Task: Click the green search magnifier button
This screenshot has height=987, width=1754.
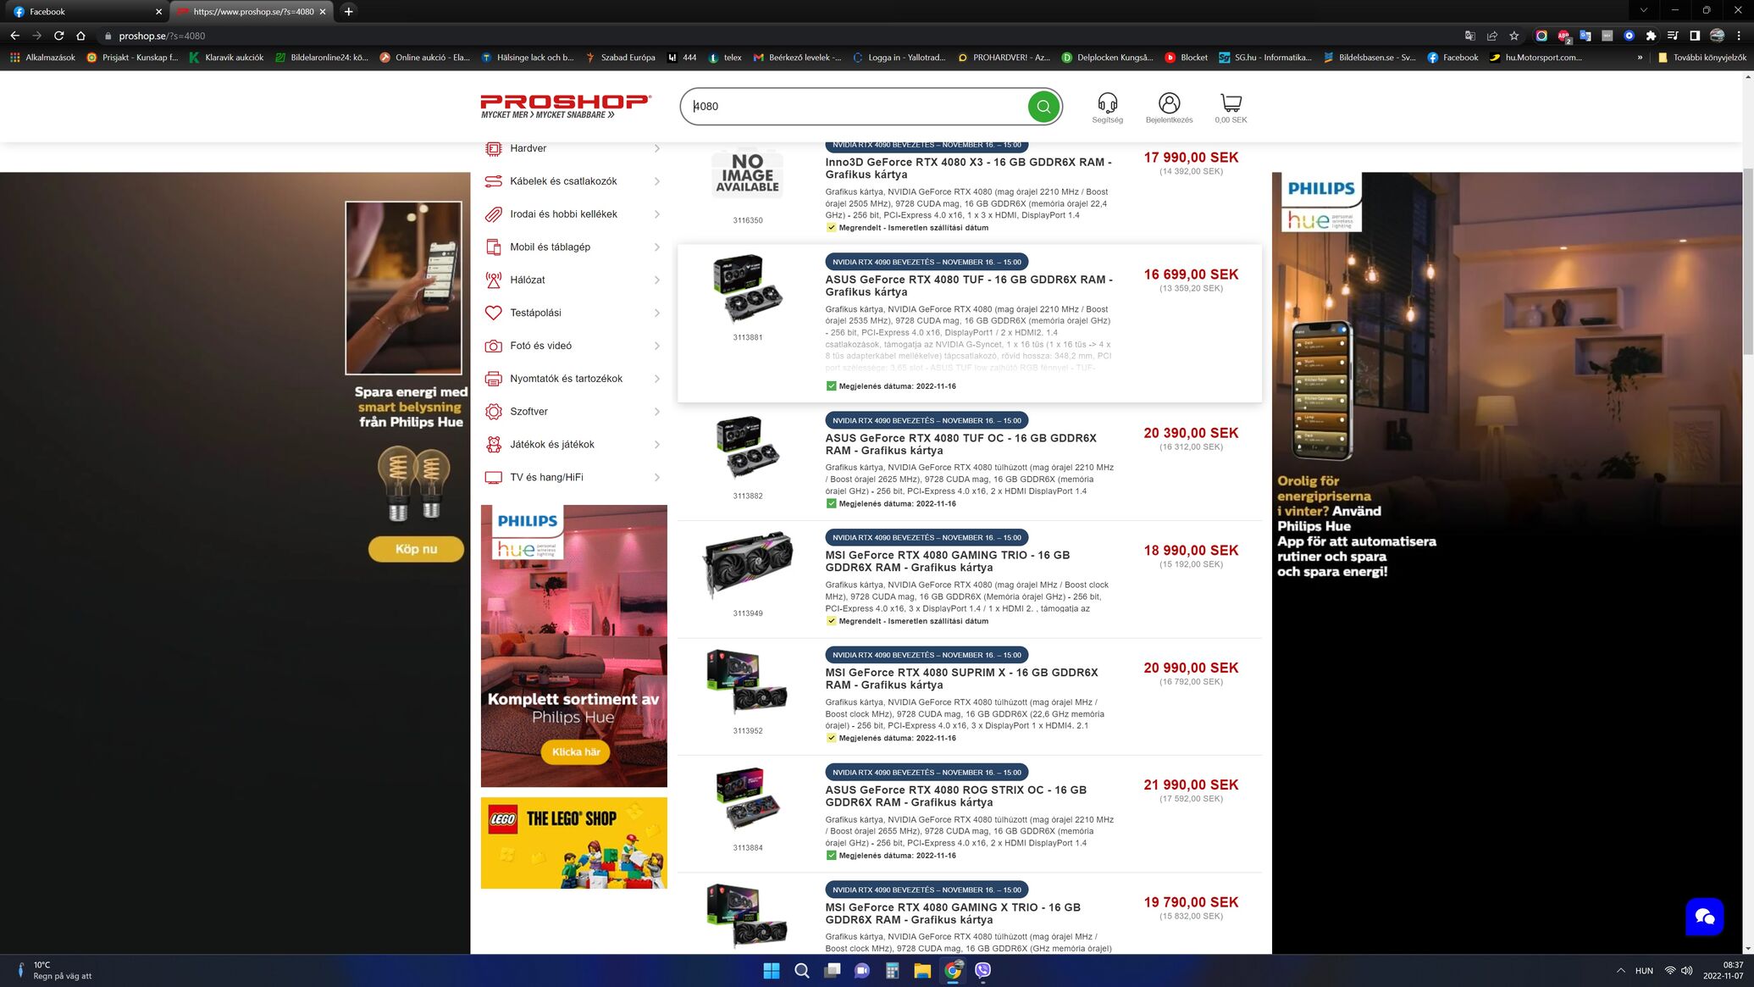Action: coord(1043,107)
